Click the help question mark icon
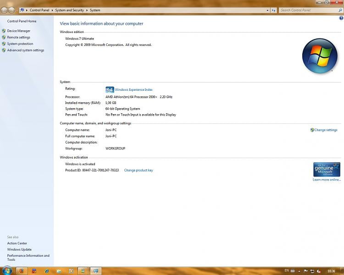This screenshot has width=344, height=275. tap(341, 18)
